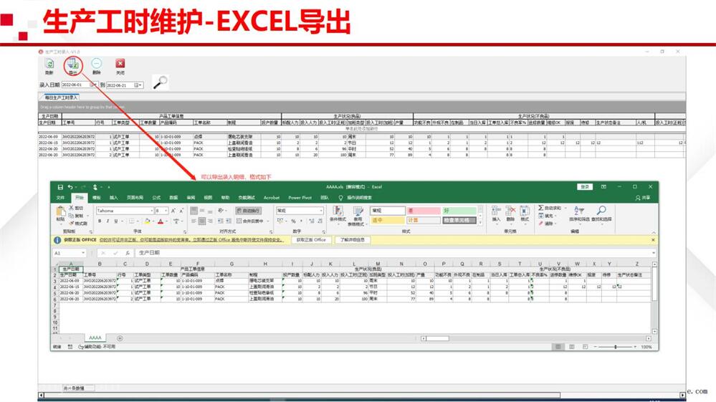This screenshot has width=716, height=402.
Task: Click the Insert cells icon in the Excel ribbon
Action: point(495,211)
